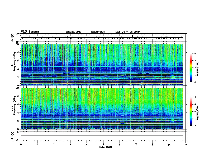Click the time axis tick label "5"
This screenshot has height=162, width=209.
(103, 145)
